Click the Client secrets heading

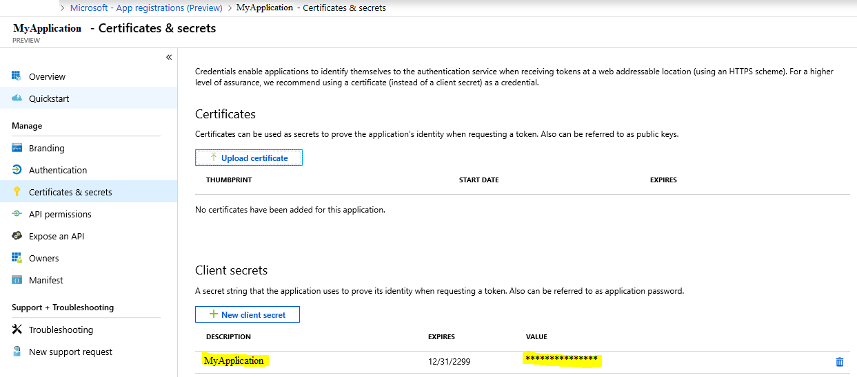[231, 270]
